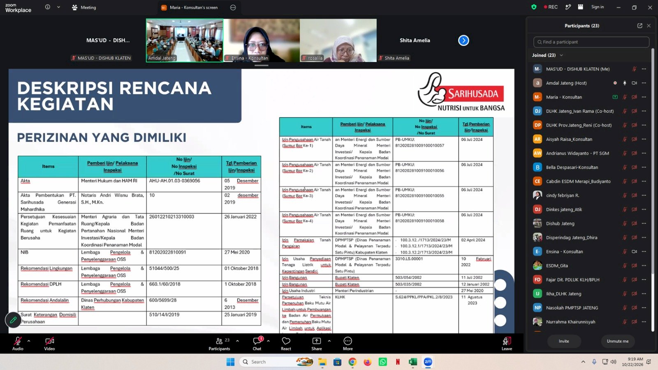The width and height of the screenshot is (658, 370).
Task: Click Unmute me button
Action: pos(618,341)
